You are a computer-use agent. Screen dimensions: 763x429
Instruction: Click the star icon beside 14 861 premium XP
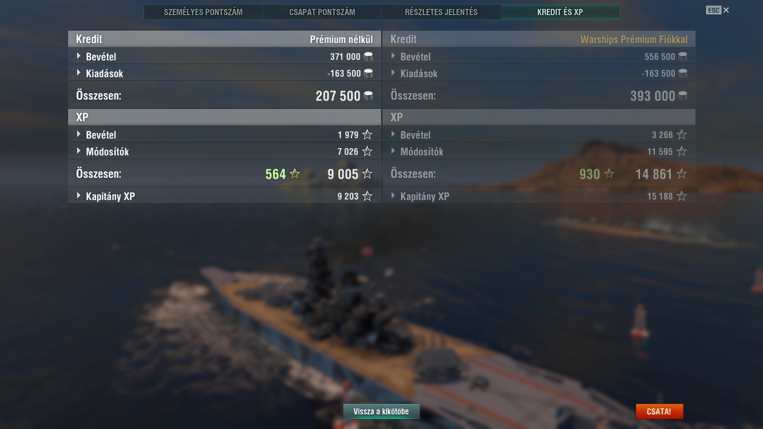(x=681, y=174)
